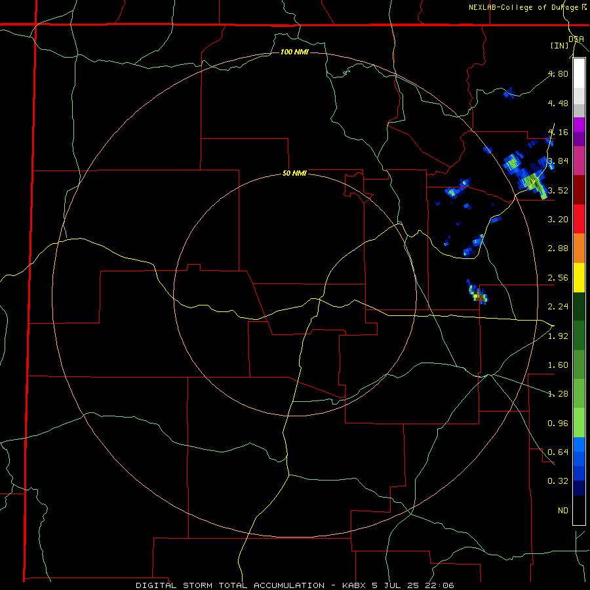The height and width of the screenshot is (590, 590).
Task: Click the 0.32 legend value
Action: 558,481
